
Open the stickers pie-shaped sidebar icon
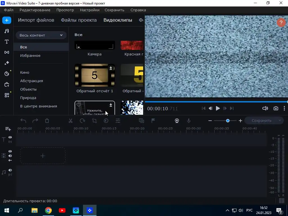7,74
